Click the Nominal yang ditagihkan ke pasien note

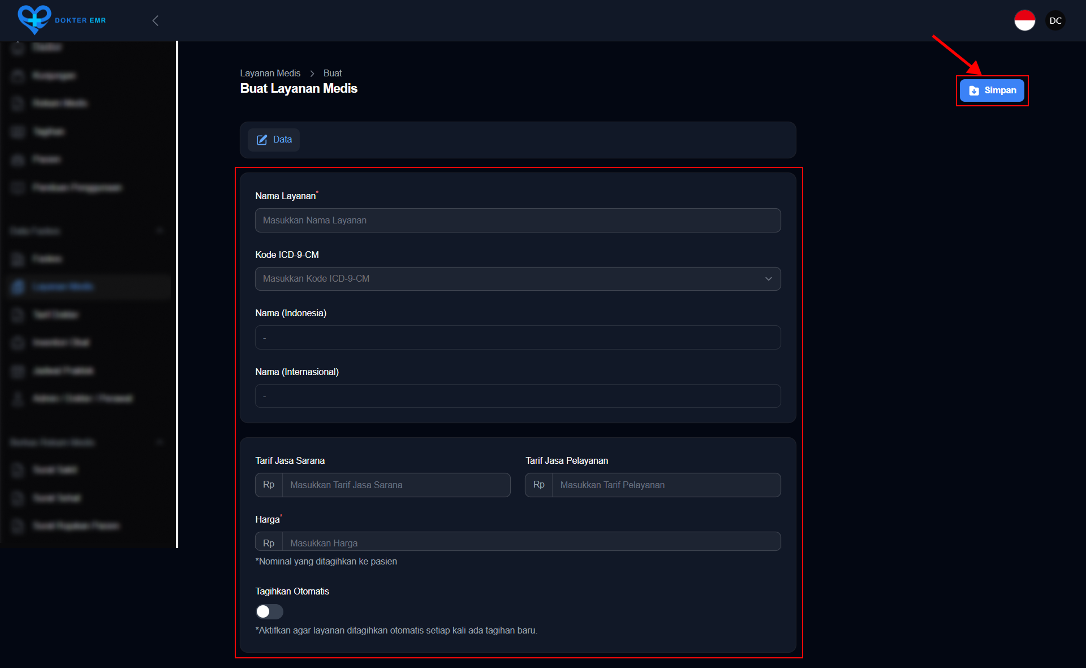[326, 561]
